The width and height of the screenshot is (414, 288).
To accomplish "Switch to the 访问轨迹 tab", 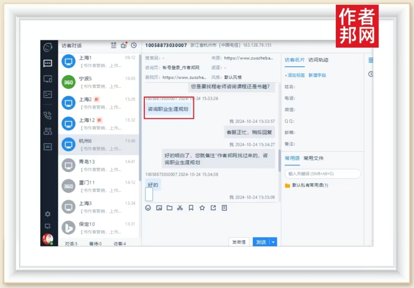I will pos(318,60).
